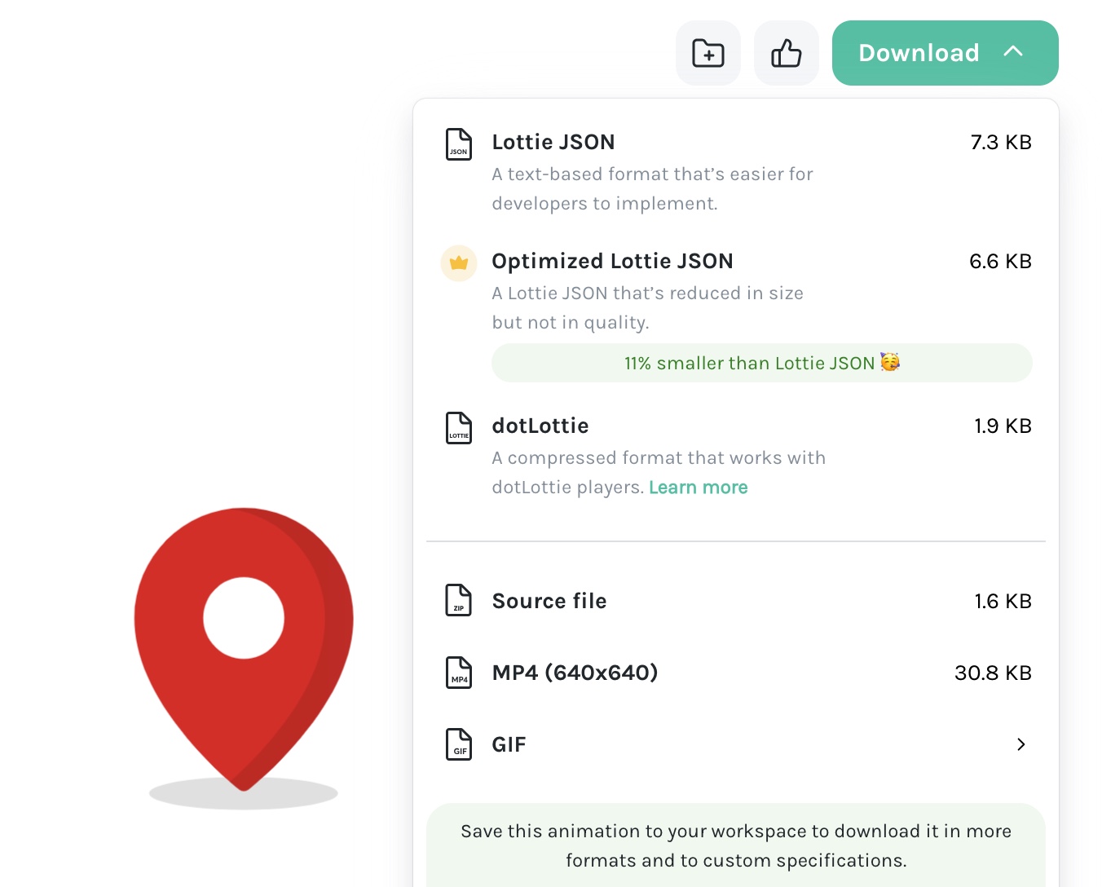Click the 11% smaller than Lottie JSON banner
The image size is (1102, 887).
[761, 363]
